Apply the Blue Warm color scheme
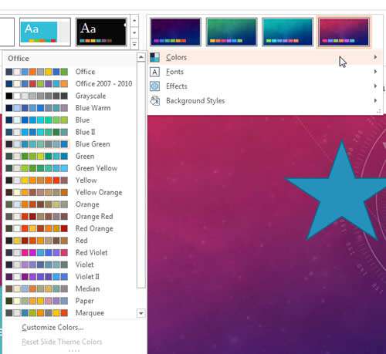 70,108
